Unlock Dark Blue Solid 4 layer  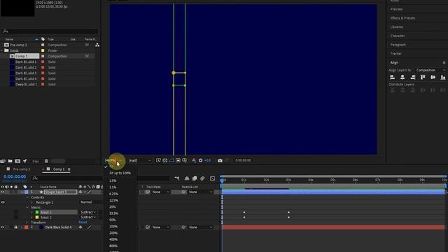[x=15, y=227]
